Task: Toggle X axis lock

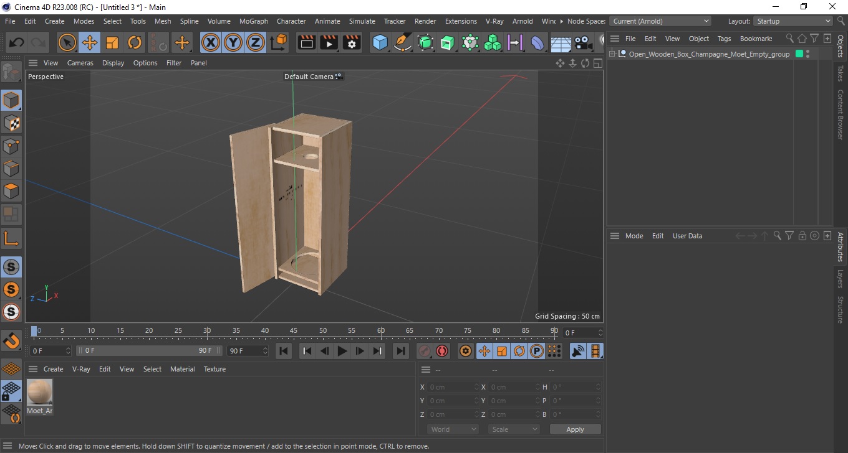Action: point(211,43)
